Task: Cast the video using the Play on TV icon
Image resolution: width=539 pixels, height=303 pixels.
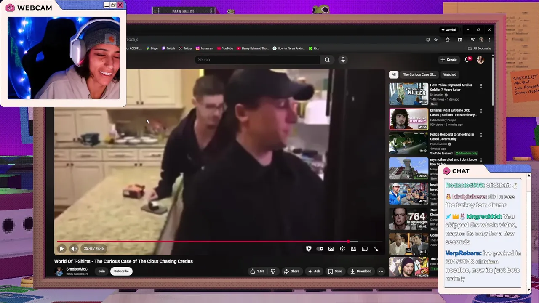Action: (x=365, y=249)
